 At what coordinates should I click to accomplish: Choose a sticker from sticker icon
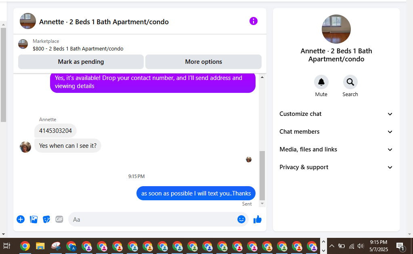(x=46, y=219)
